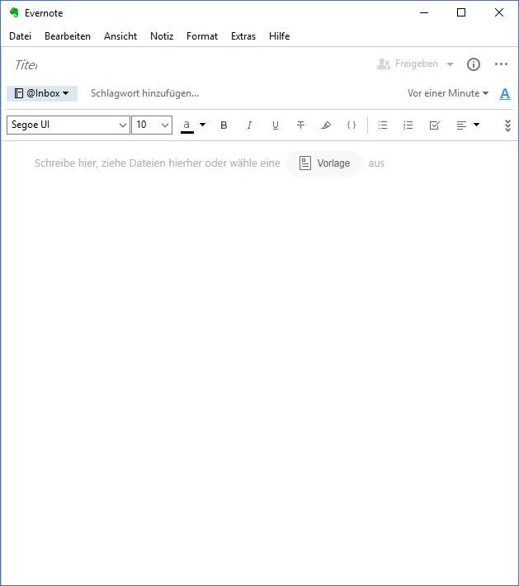Show more toolbar options chevron
The image size is (519, 586).
pos(507,125)
